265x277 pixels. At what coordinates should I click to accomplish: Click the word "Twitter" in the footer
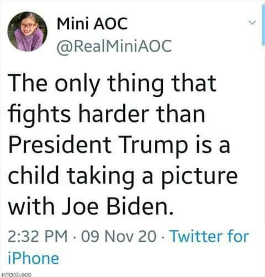pyautogui.click(x=193, y=236)
